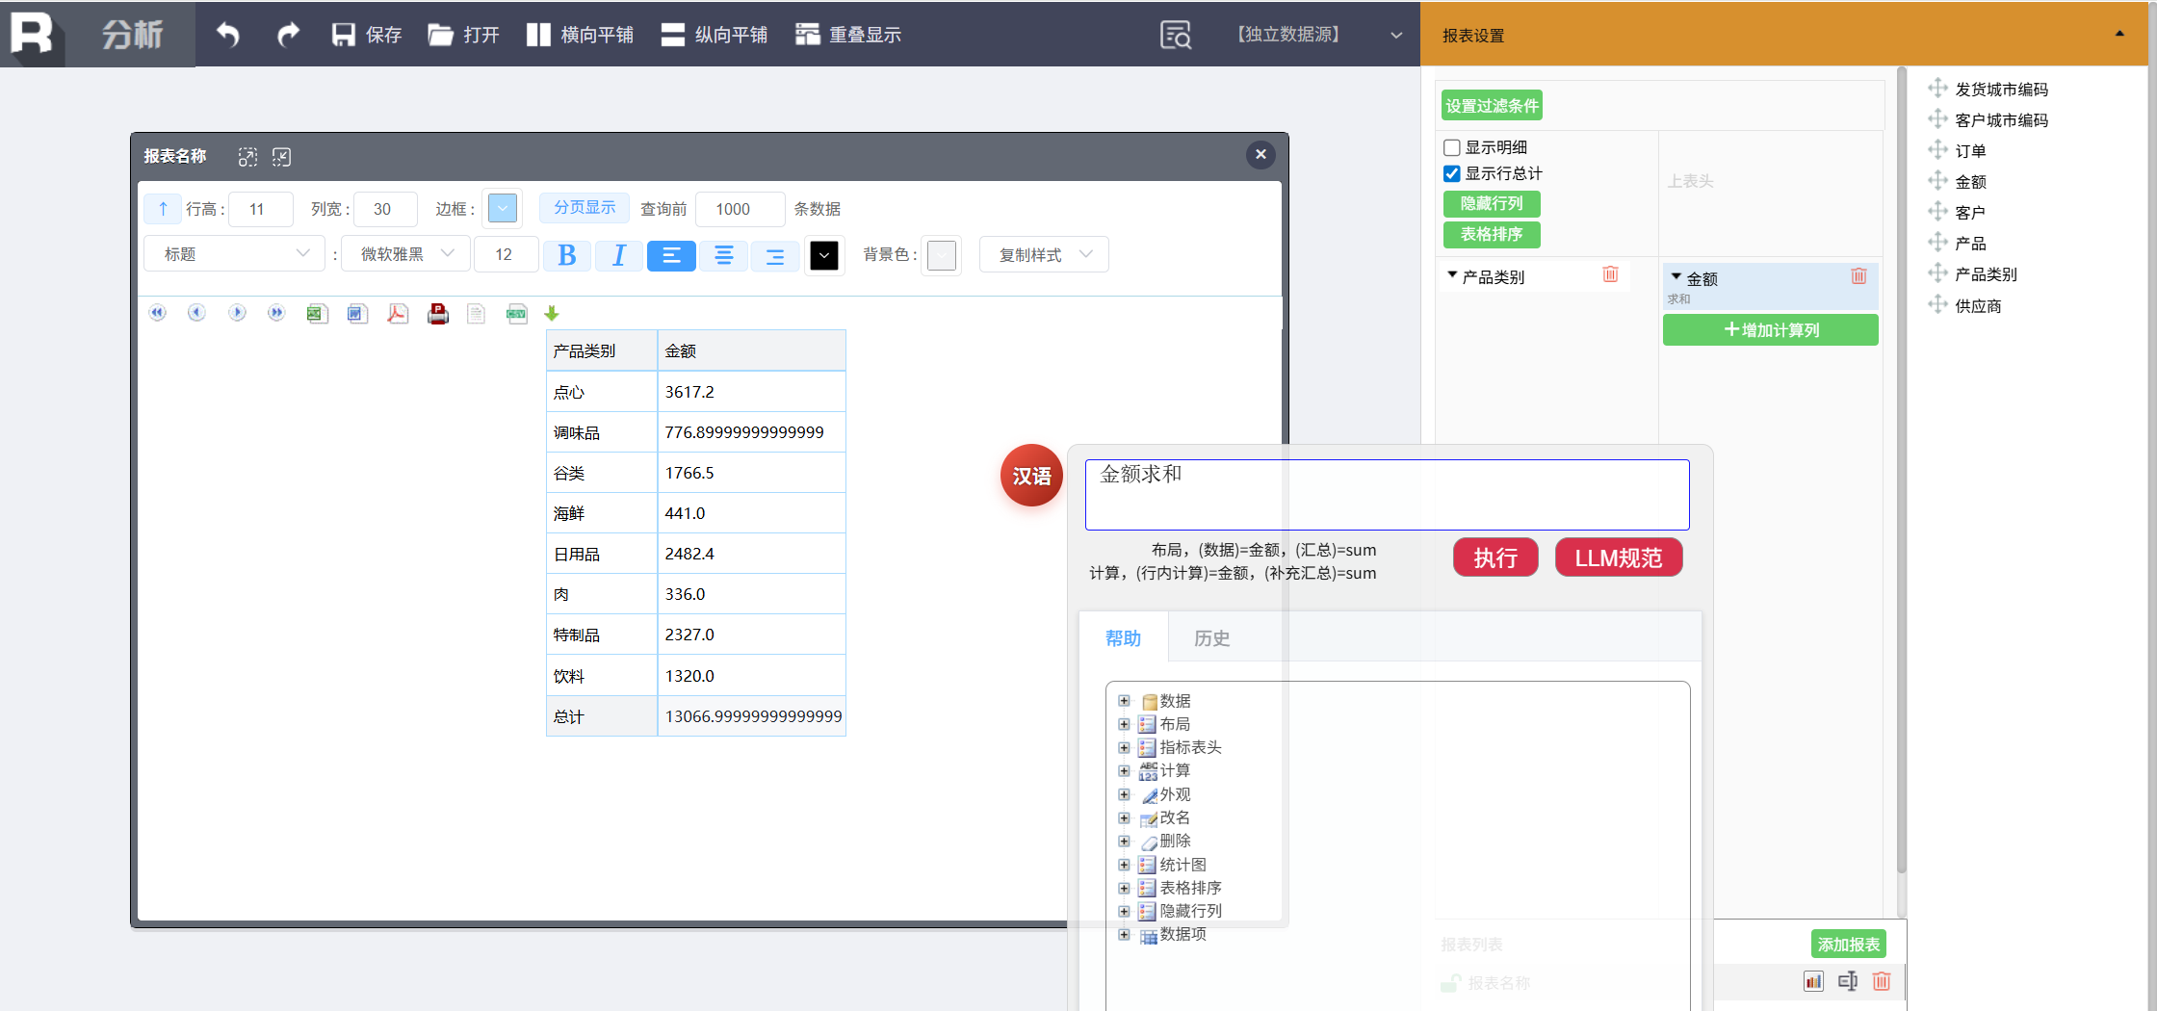
Task: Click the green download arrow icon
Action: point(552,313)
